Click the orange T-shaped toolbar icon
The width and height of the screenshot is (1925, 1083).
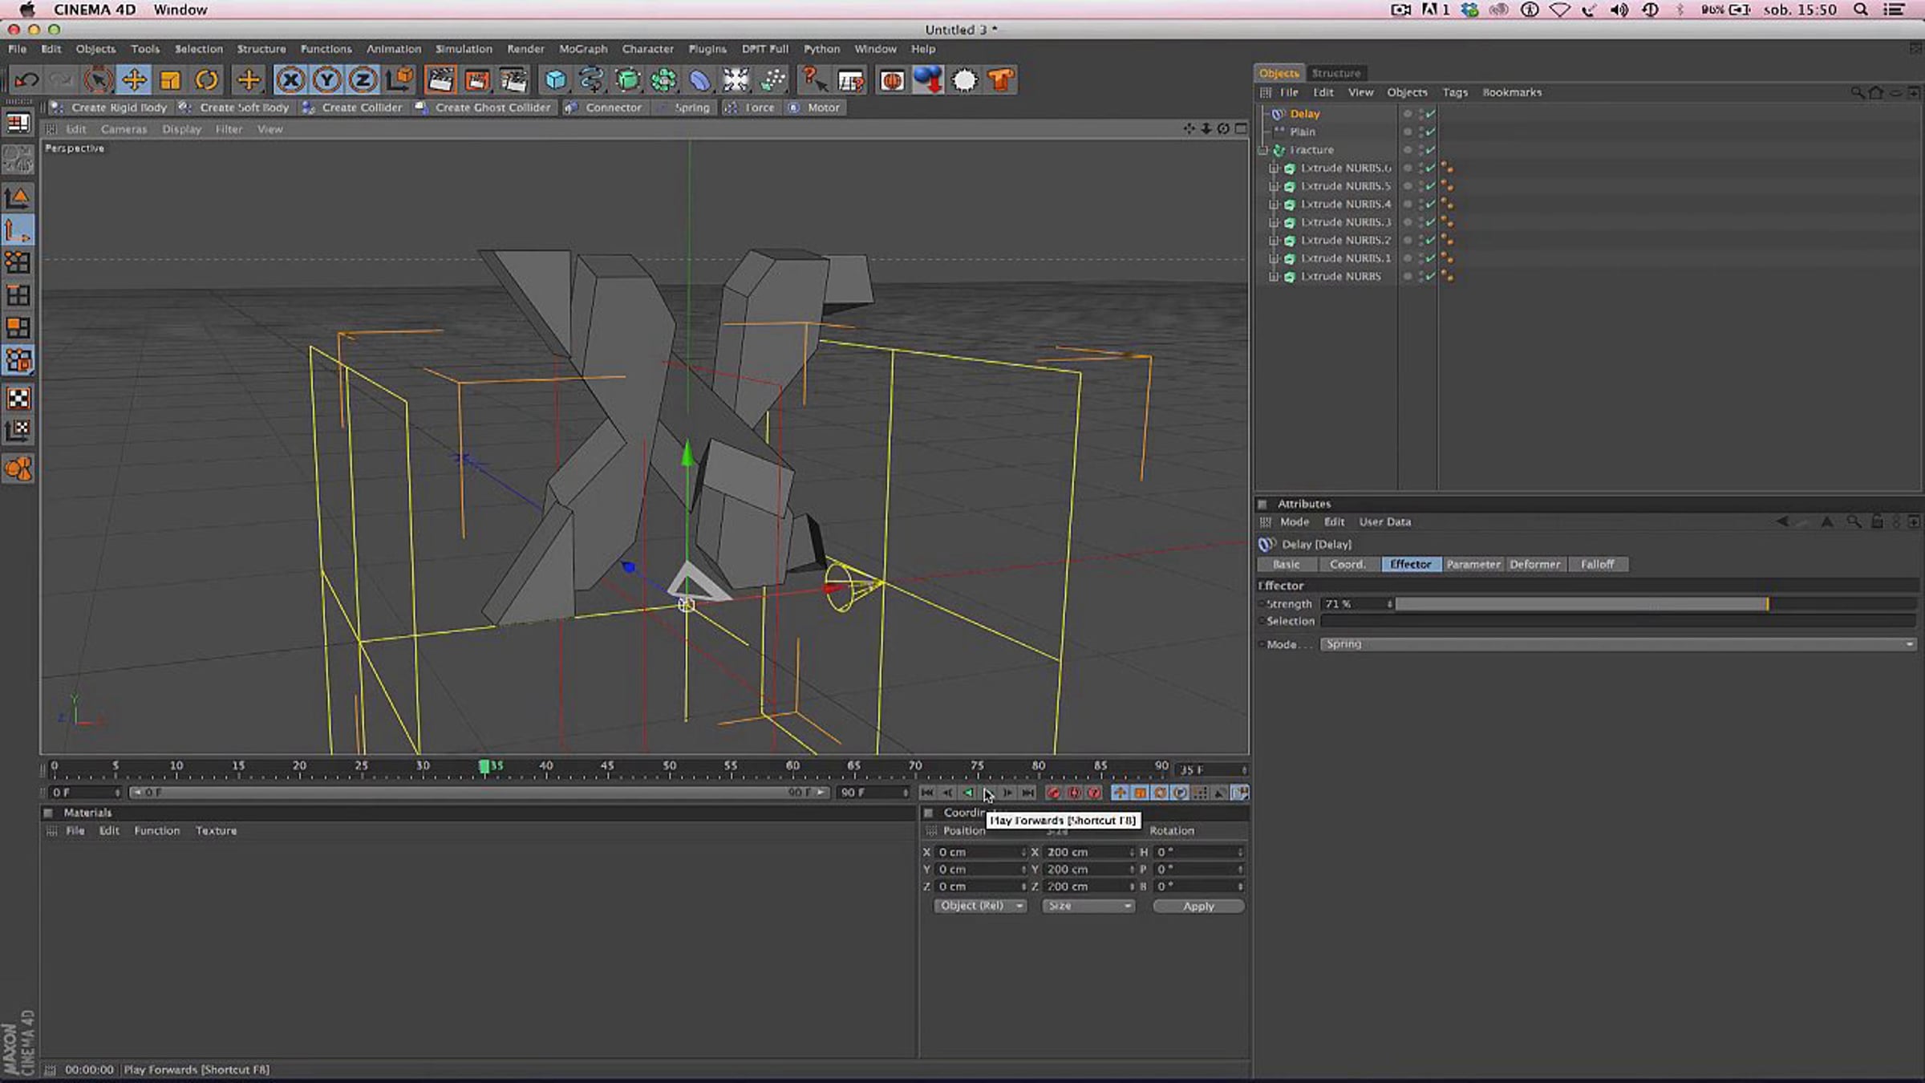click(1000, 80)
